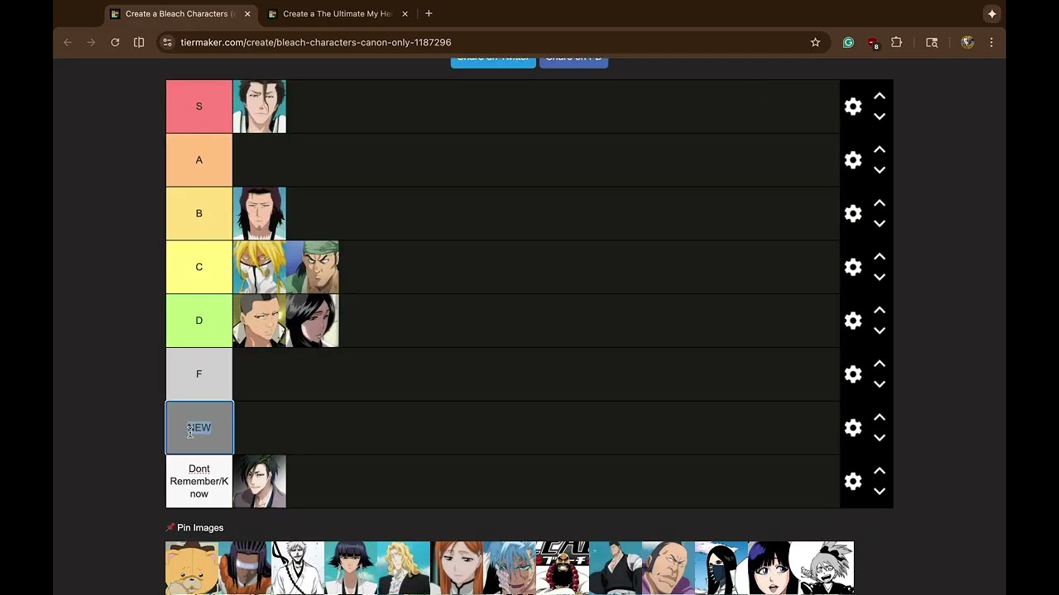Select the blue-haired character image
Image resolution: width=1059 pixels, height=595 pixels.
pyautogui.click(x=510, y=568)
